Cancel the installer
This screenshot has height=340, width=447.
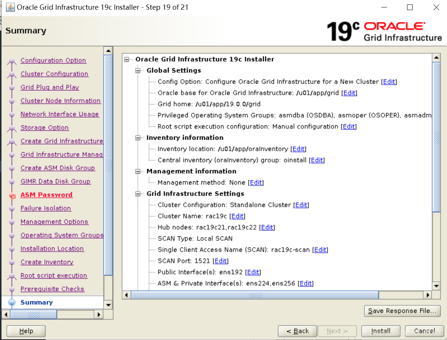click(424, 331)
